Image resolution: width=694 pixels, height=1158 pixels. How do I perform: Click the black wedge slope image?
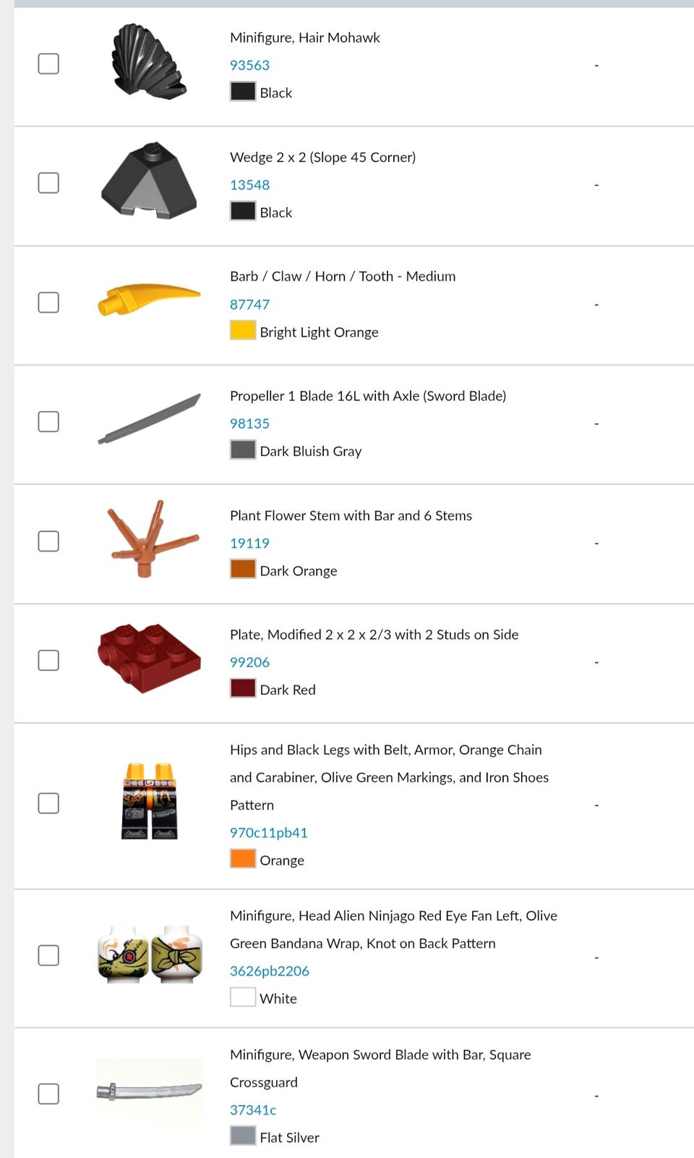[x=149, y=182]
